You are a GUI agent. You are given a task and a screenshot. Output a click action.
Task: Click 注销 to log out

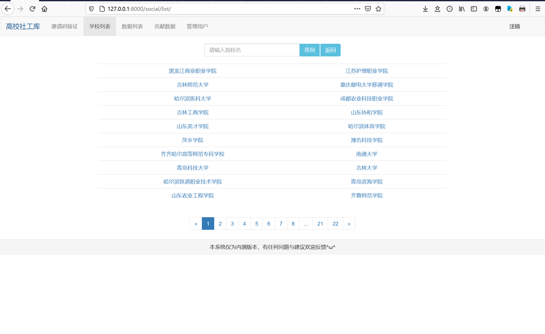coord(514,26)
